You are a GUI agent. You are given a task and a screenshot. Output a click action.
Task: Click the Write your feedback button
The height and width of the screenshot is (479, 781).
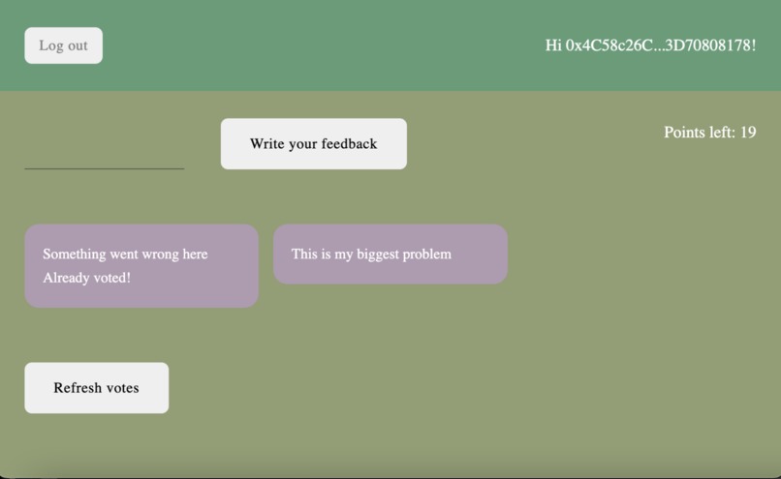[313, 144]
